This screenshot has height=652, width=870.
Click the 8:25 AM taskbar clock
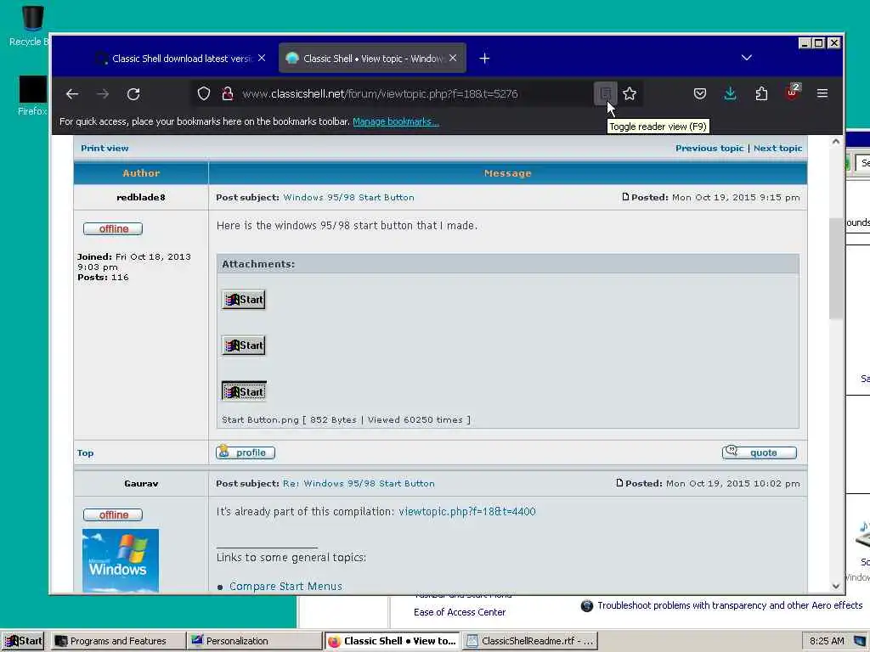click(827, 641)
